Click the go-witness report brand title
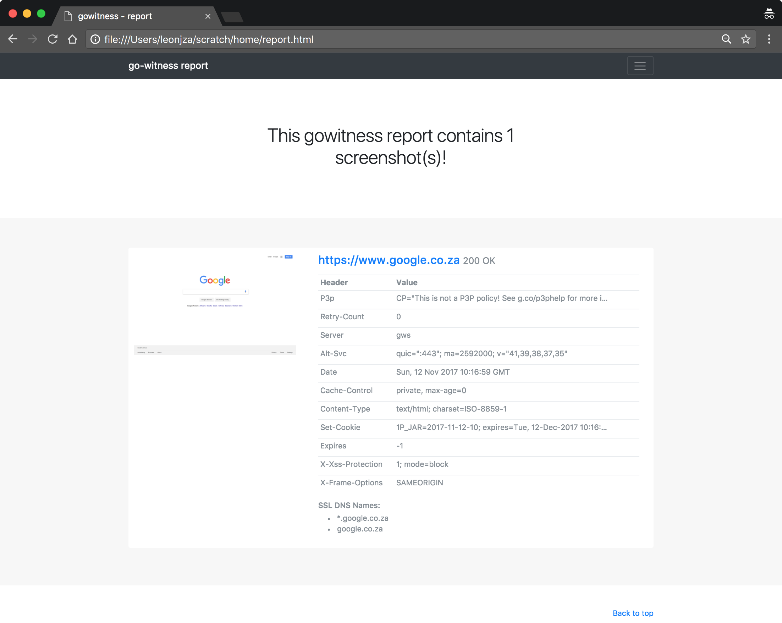Viewport: 782px width, 623px height. 168,66
